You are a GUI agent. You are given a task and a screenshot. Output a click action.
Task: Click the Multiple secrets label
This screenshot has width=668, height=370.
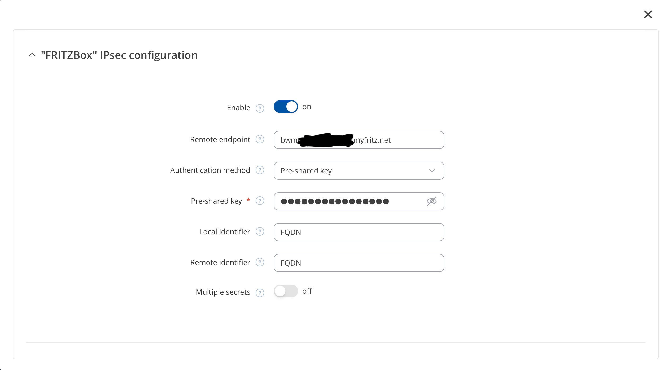click(x=223, y=292)
